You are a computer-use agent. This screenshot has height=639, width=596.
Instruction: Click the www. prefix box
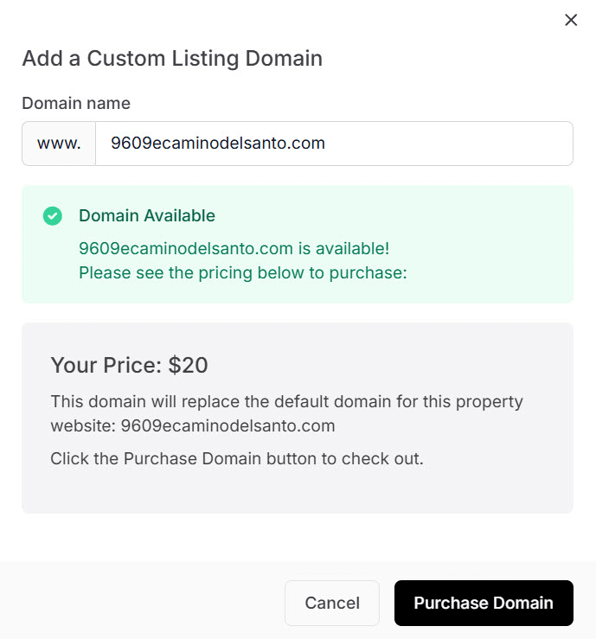(x=59, y=144)
